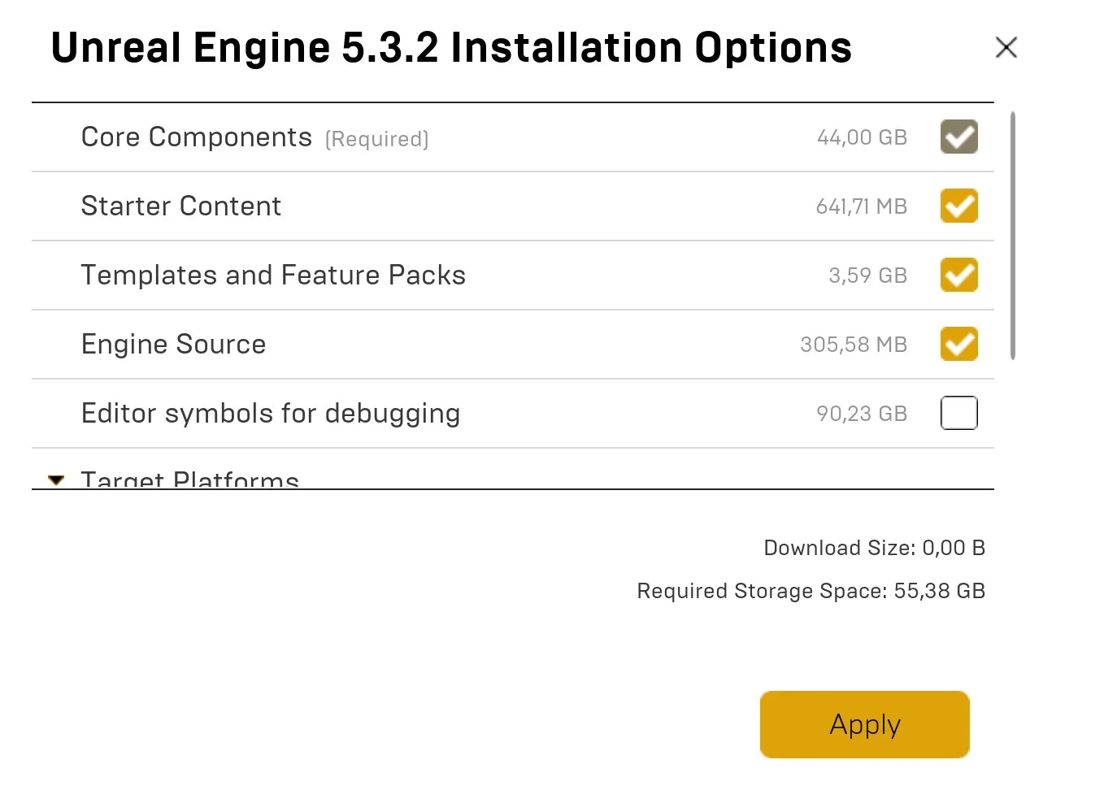
Task: Click the Target Platforms row label
Action: 190,480
